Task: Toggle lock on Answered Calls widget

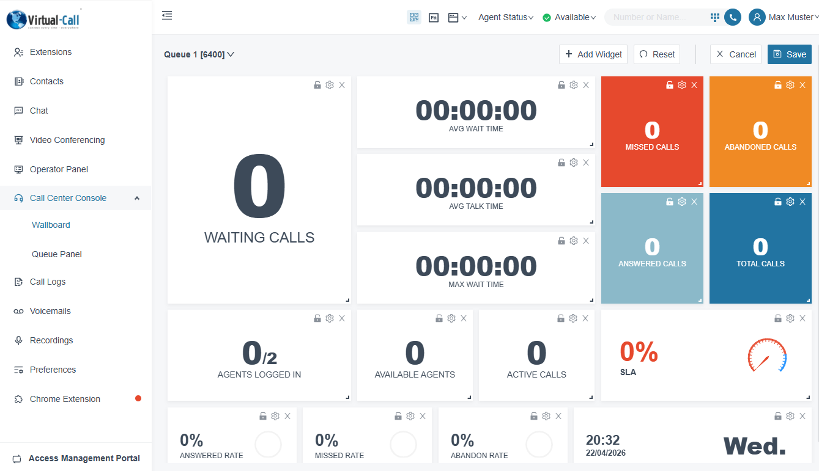Action: pyautogui.click(x=670, y=202)
